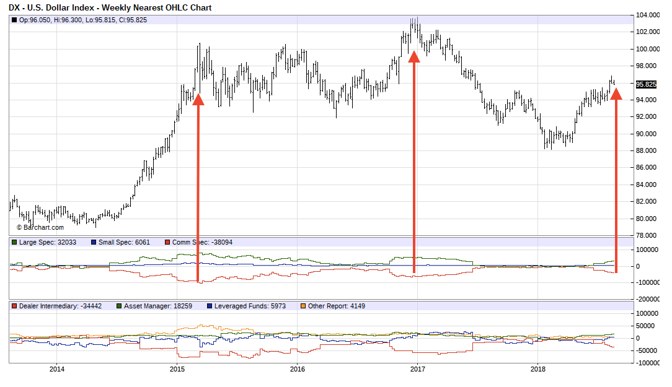
Task: Click the red arrowhead at the 2018 price
Action: (x=616, y=94)
